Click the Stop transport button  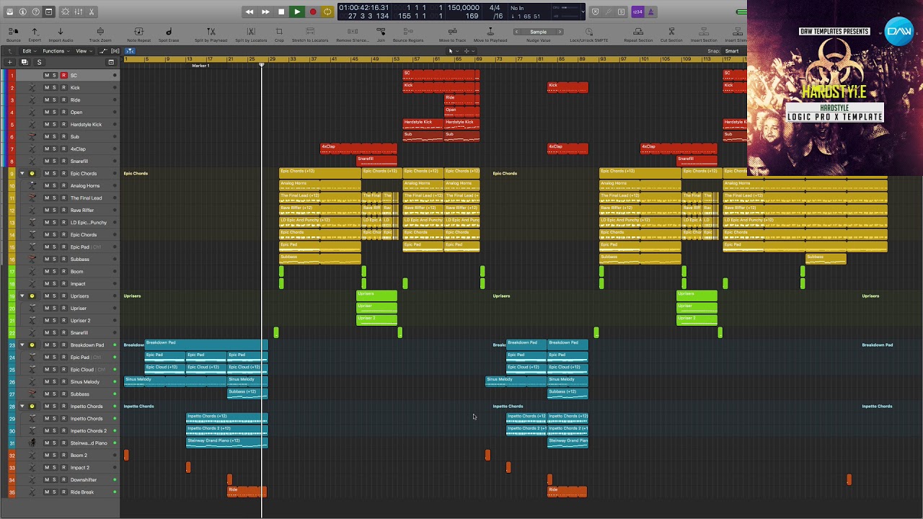(x=281, y=12)
